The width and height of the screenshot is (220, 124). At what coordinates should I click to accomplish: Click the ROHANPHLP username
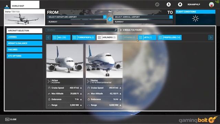click(x=194, y=4)
